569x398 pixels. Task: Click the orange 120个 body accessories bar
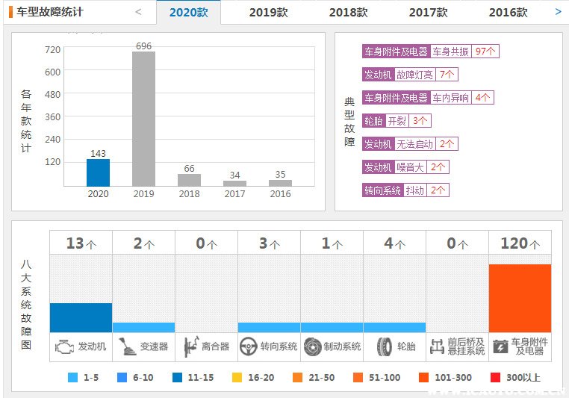(520, 298)
